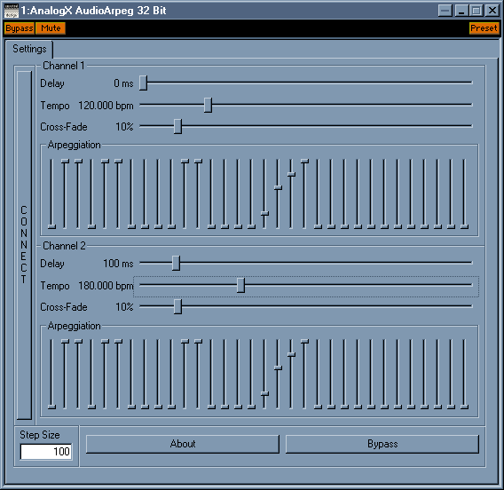Click the first Channel 2 arpeggiation step slider

coord(51,374)
